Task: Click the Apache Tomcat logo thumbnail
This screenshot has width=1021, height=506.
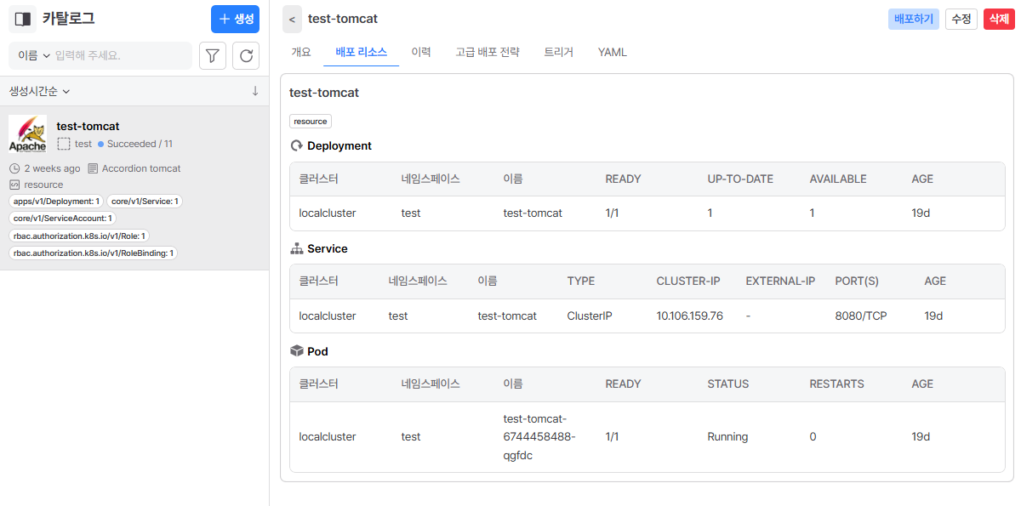Action: [27, 134]
